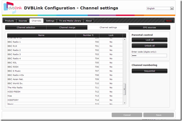
Task: Edit channel number 710
Action: coord(97,84)
